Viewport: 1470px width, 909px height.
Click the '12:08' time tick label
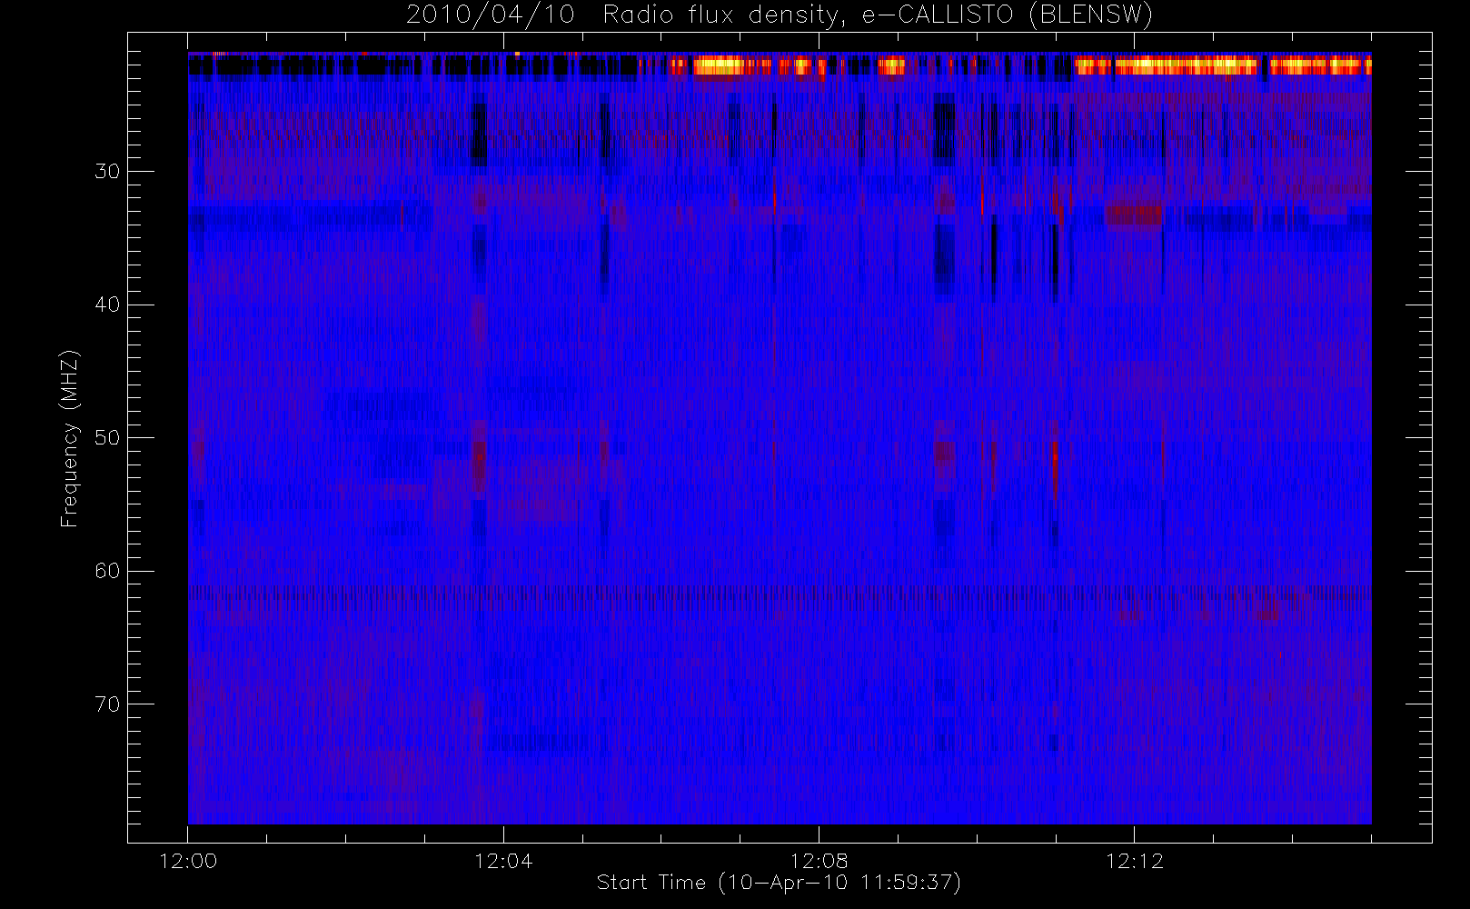[x=819, y=861]
